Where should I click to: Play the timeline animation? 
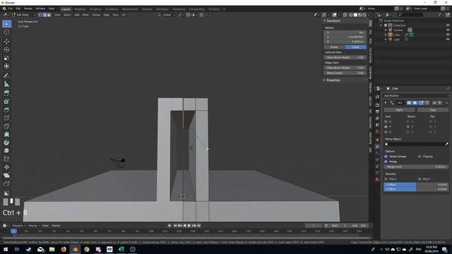tap(189, 226)
